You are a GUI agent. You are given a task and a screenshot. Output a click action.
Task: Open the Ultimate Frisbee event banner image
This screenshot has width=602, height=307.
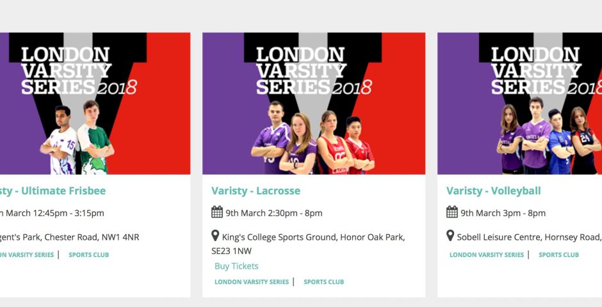tap(95, 104)
